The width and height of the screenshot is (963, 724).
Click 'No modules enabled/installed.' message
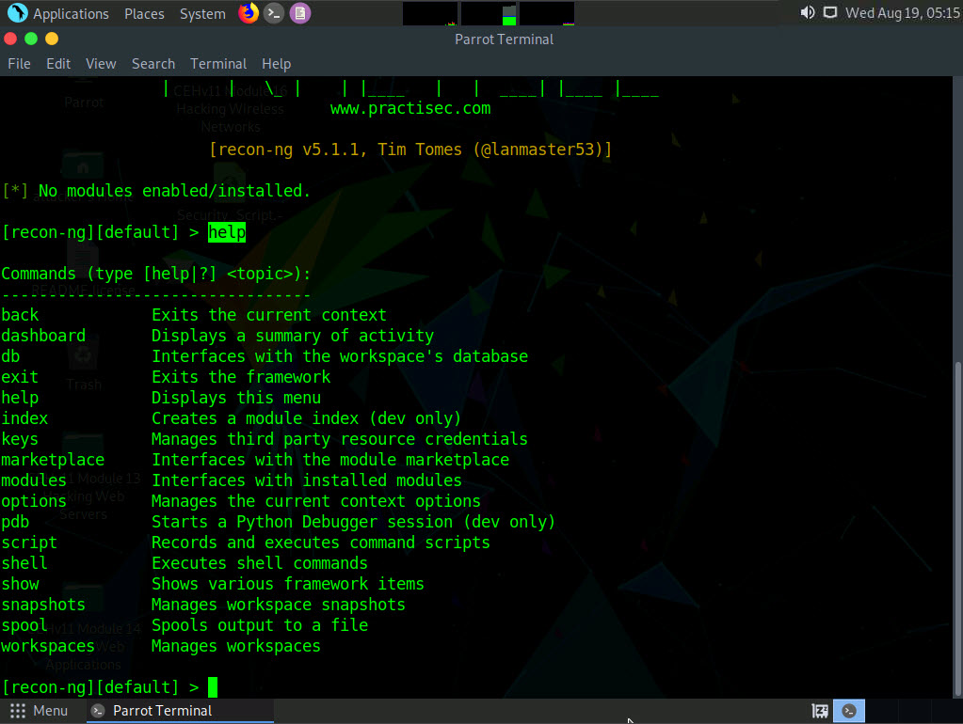174,191
